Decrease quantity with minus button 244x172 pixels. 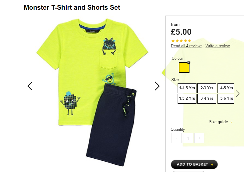click(x=176, y=138)
